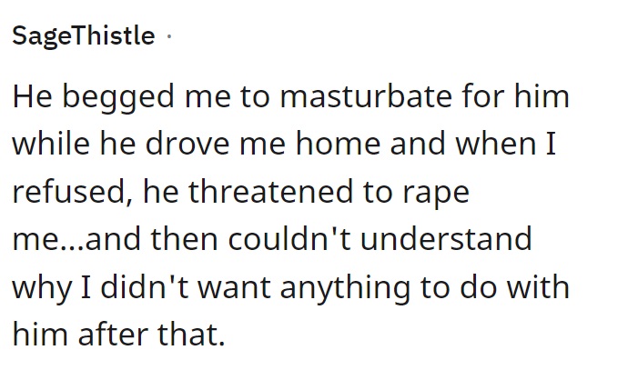
Task: Select the word "drove" in the comment
Action: click(187, 144)
